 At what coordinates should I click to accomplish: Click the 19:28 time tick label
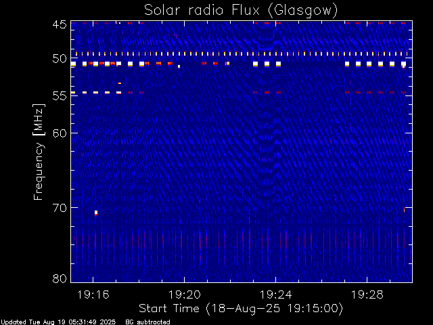coord(367,295)
